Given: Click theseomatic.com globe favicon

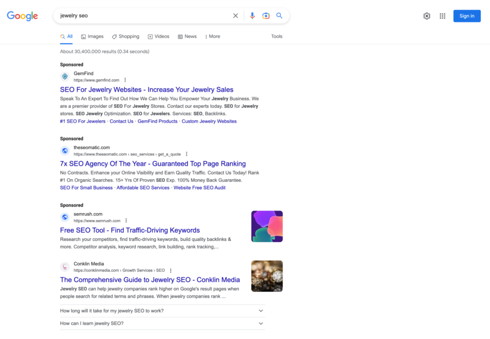Looking at the screenshot, I should point(65,150).
